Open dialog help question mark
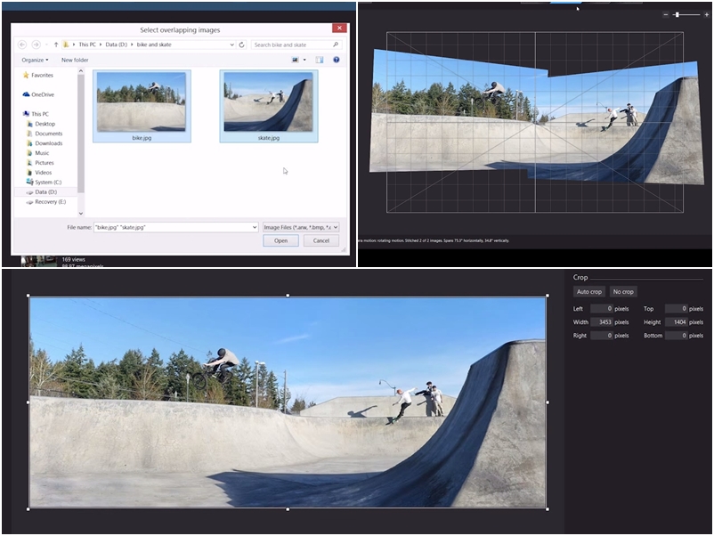This screenshot has width=714, height=536. [x=336, y=60]
